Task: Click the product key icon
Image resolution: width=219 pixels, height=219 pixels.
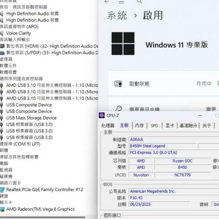Action: 118,108
